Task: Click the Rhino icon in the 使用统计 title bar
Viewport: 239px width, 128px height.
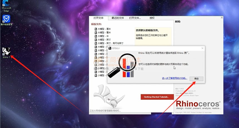Action: coord(110,48)
